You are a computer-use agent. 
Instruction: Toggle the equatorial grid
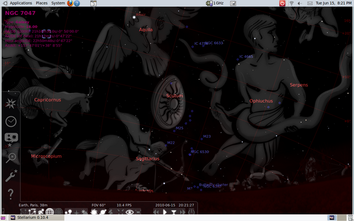coord(50,212)
